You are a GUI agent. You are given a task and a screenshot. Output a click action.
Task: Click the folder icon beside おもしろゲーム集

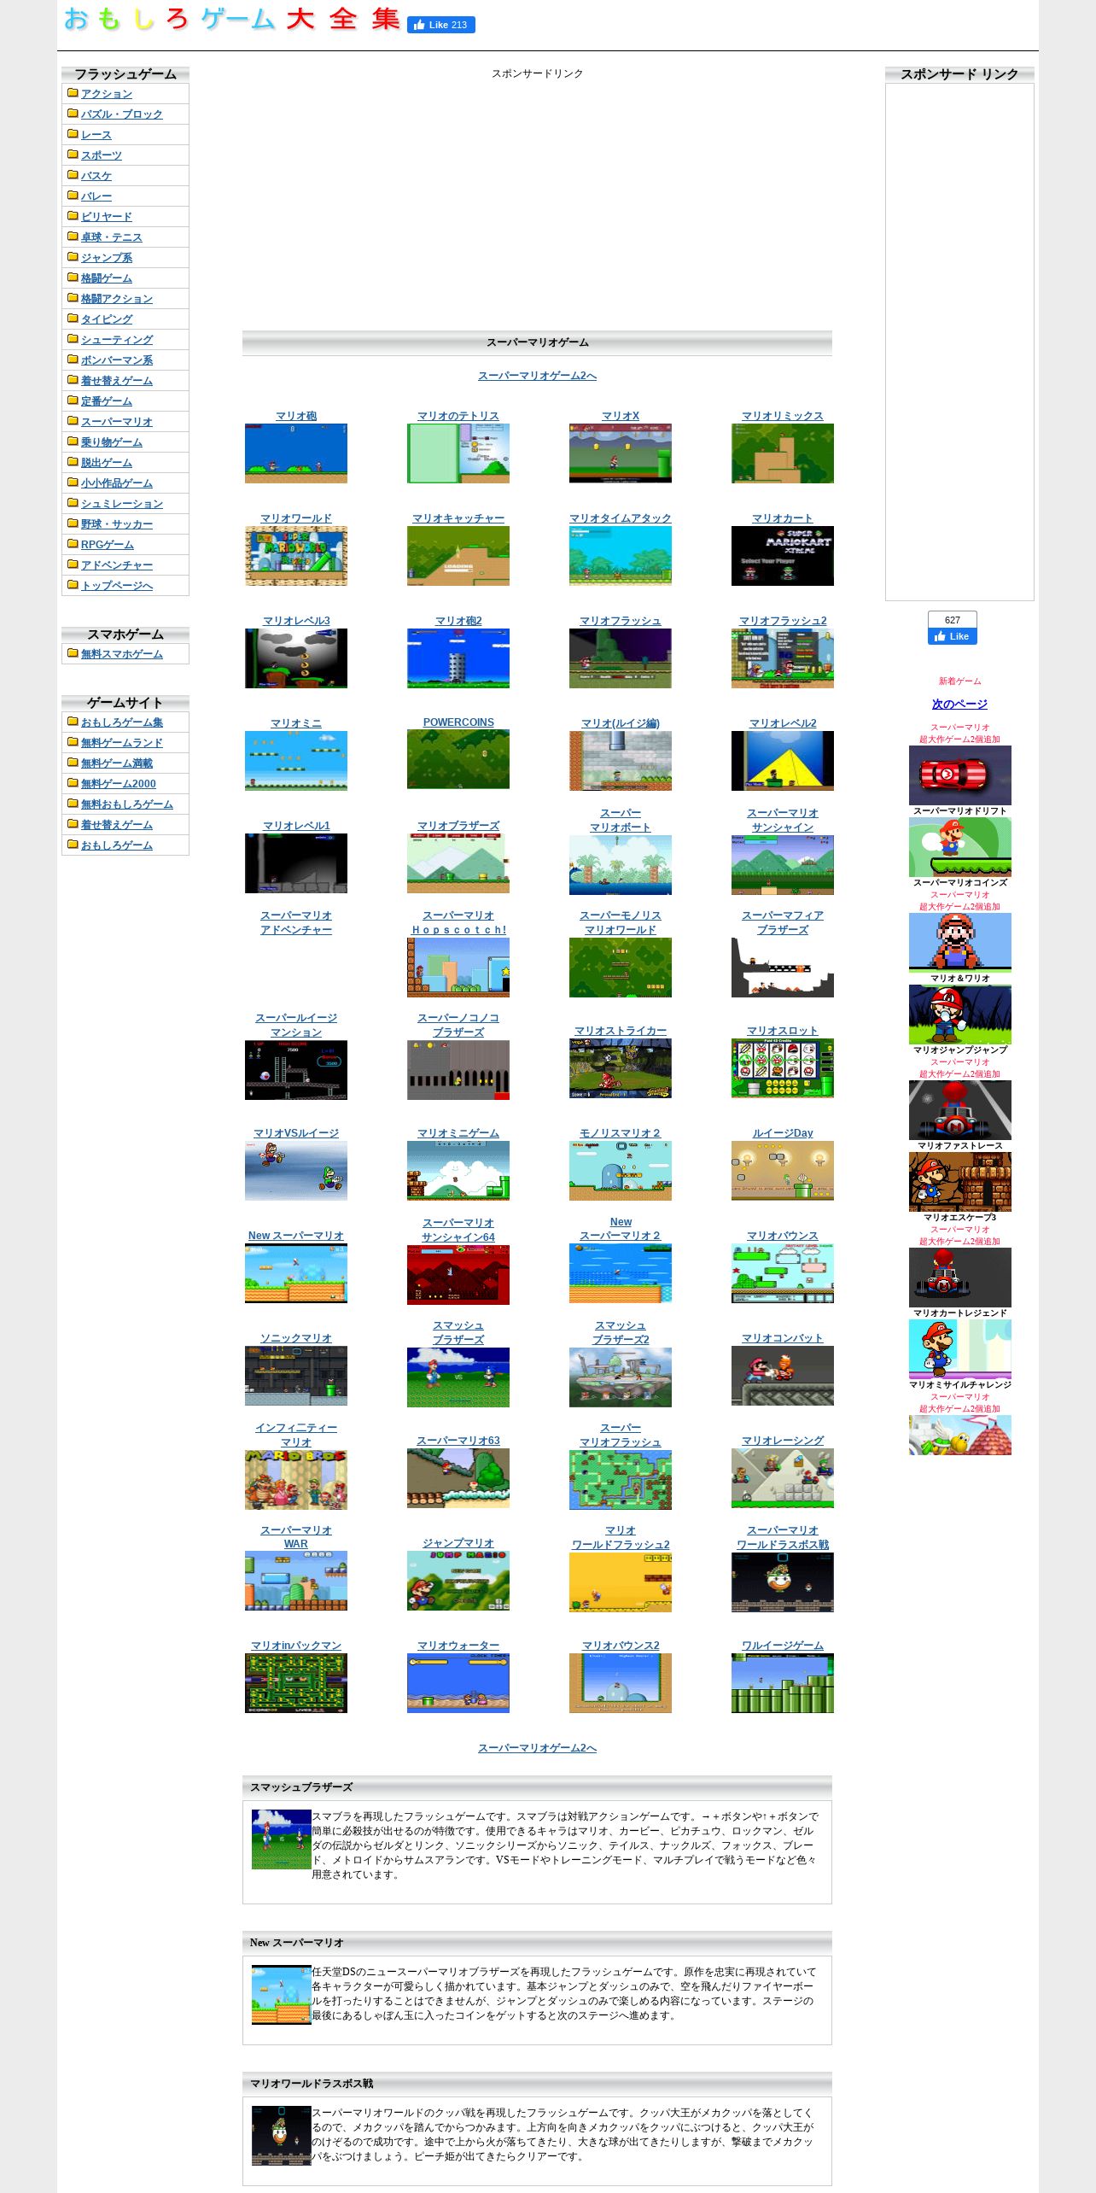[x=73, y=722]
